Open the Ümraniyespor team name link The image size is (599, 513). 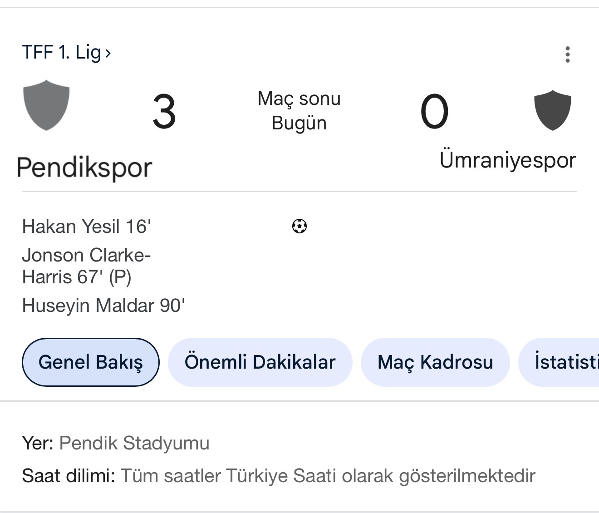click(508, 160)
